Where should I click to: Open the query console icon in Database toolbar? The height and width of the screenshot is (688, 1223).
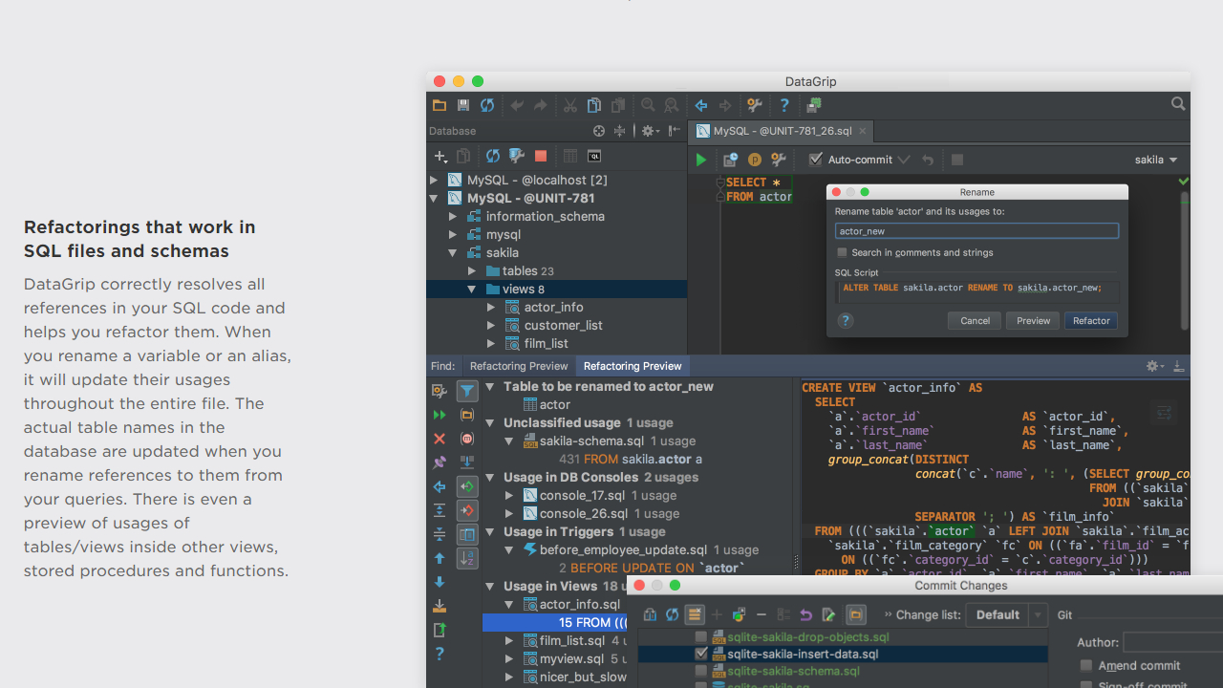[x=594, y=156]
